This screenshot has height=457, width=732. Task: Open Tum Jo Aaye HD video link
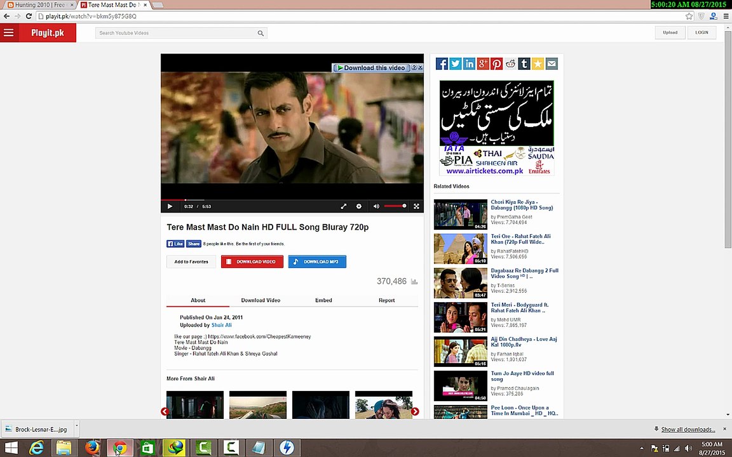pos(522,376)
